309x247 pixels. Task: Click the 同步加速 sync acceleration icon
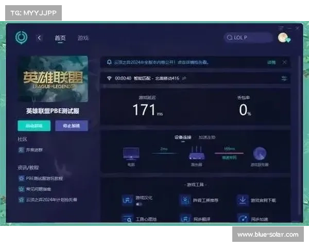click(x=243, y=218)
